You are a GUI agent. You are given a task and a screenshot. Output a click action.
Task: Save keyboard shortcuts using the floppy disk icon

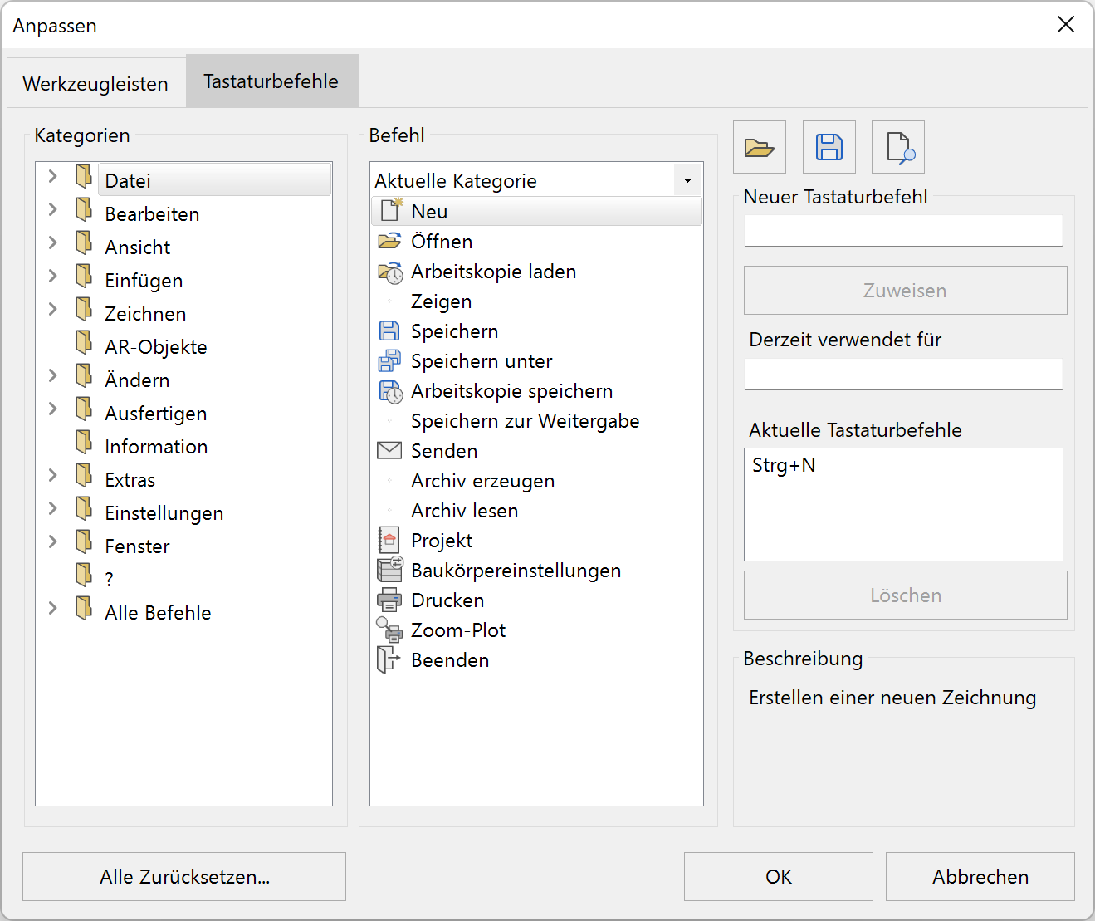pos(828,146)
